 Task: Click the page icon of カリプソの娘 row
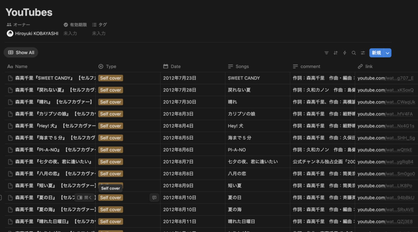[10, 114]
